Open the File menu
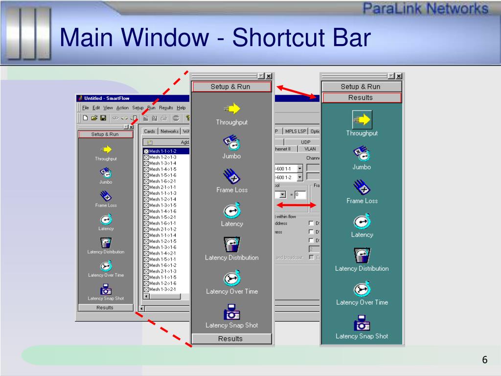Image resolution: width=501 pixels, height=376 pixels. (85, 108)
